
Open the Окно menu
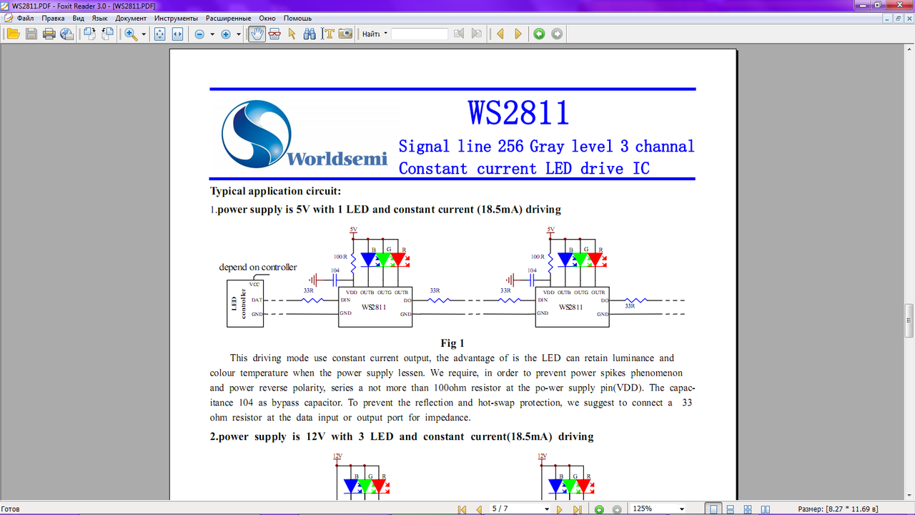pos(267,18)
